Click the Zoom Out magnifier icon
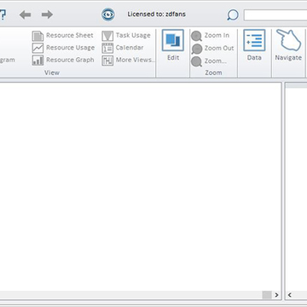The height and width of the screenshot is (307, 307). click(196, 49)
